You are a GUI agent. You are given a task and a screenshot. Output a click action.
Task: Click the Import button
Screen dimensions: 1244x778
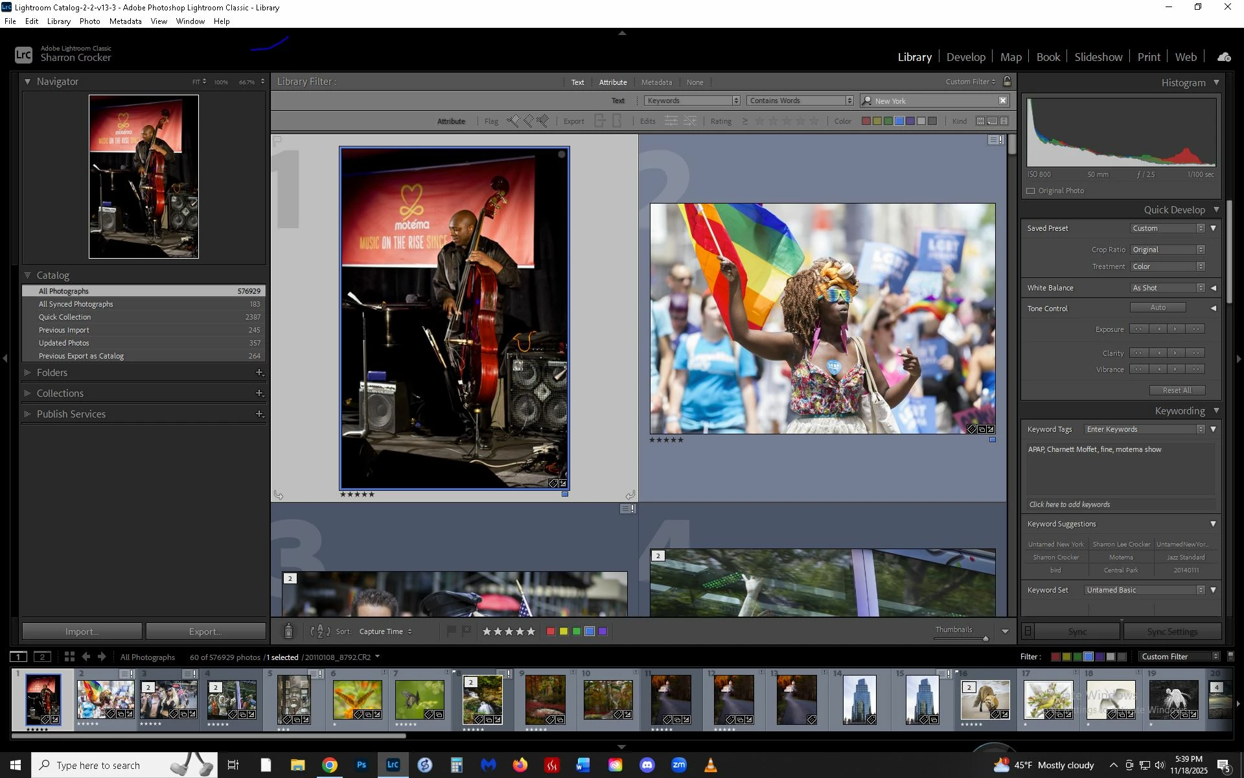point(82,631)
